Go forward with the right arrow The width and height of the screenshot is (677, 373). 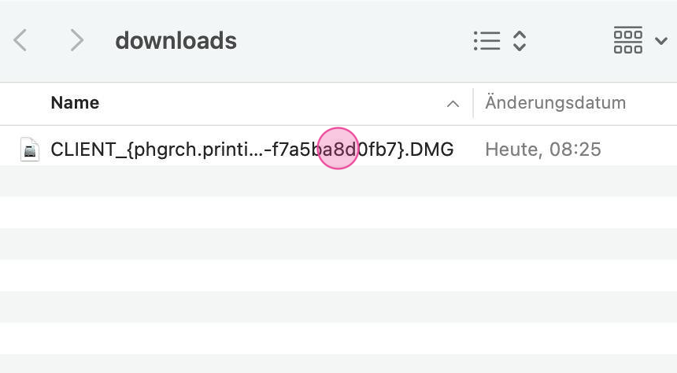[x=76, y=40]
